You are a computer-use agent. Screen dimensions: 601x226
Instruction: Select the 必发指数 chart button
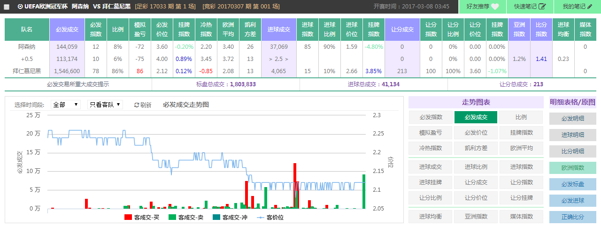(x=431, y=117)
